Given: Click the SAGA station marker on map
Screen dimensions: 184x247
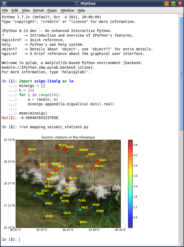Looking at the screenshot, I should pos(26,152).
